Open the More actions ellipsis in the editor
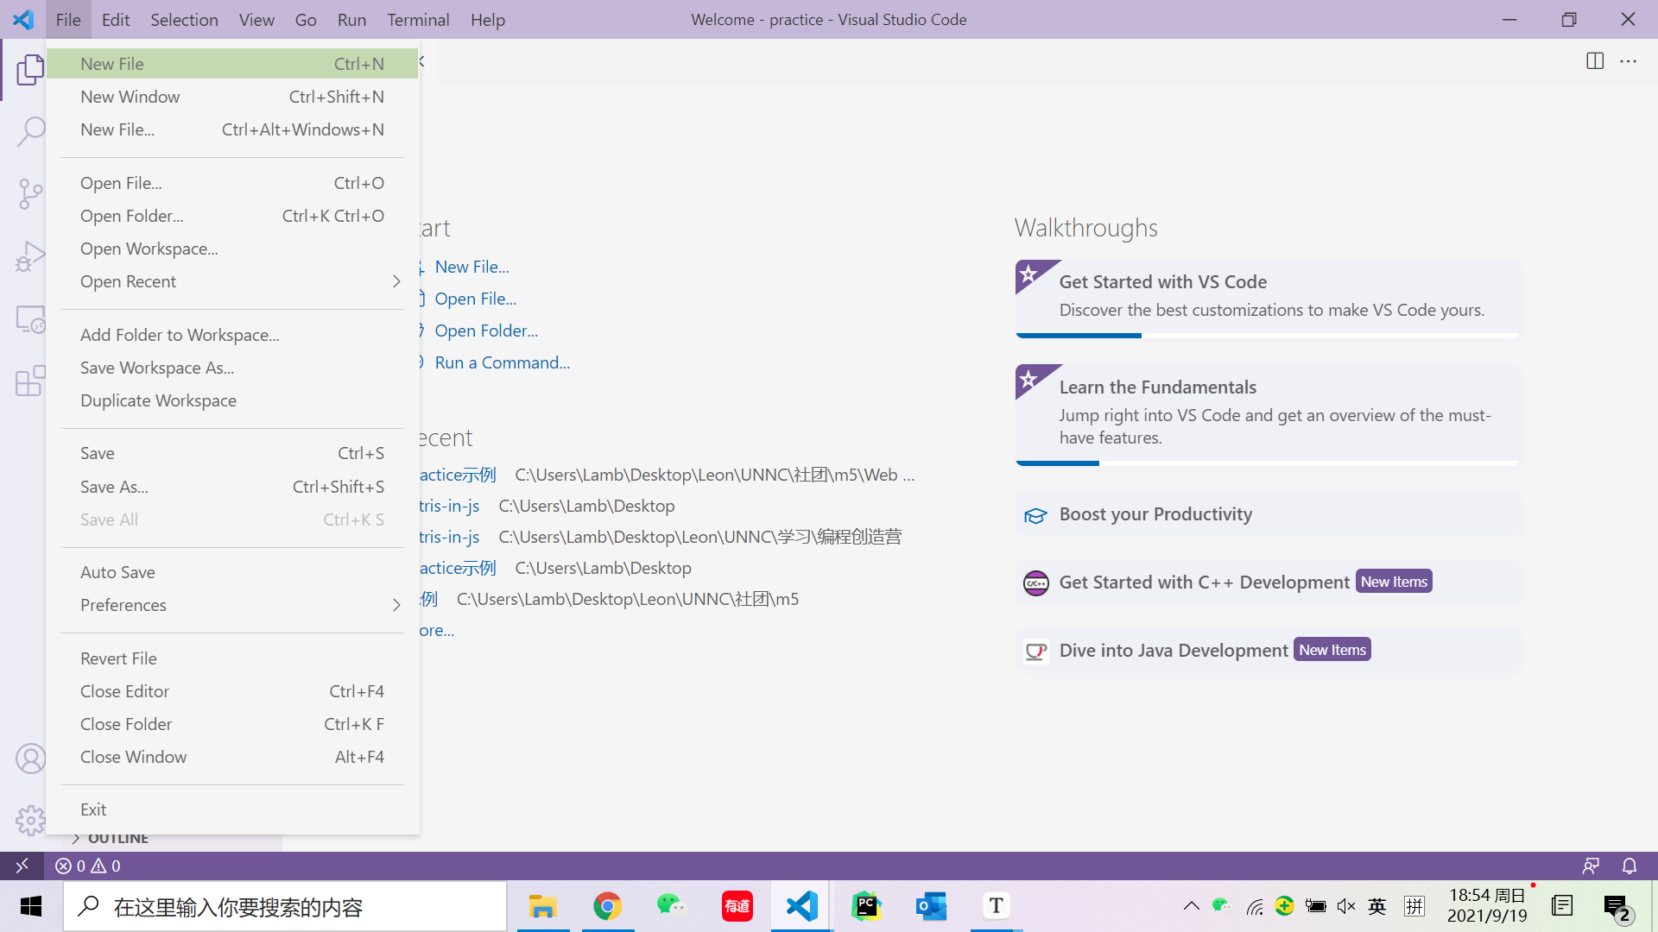The image size is (1658, 932). [x=1630, y=60]
